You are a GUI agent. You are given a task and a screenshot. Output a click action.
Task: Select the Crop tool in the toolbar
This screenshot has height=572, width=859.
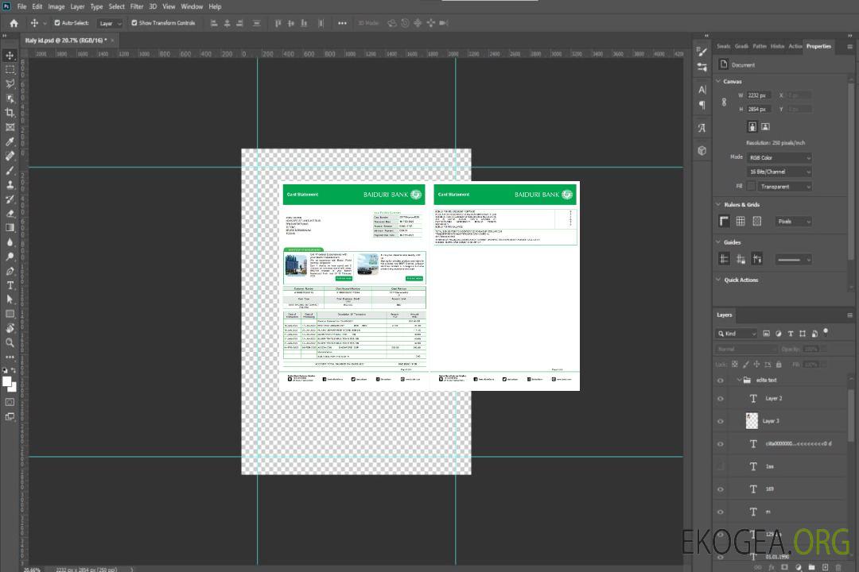(10, 113)
